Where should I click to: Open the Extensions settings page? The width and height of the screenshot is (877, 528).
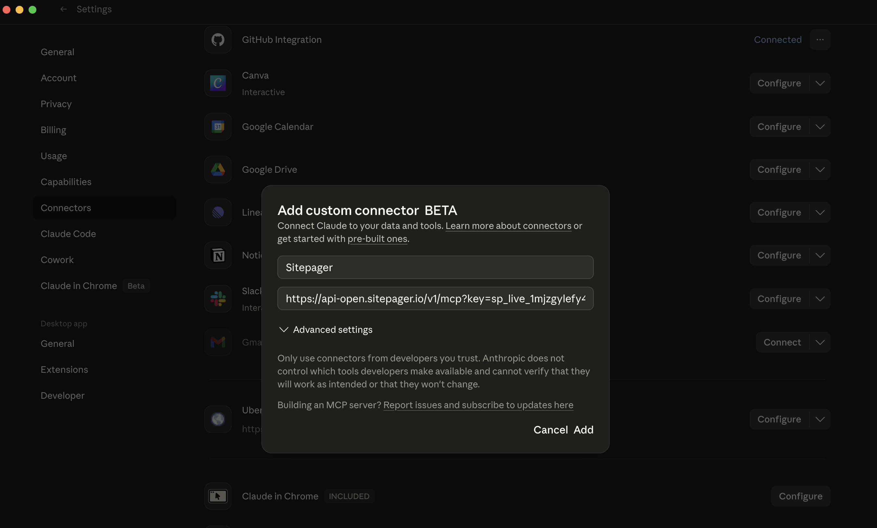(x=104, y=370)
